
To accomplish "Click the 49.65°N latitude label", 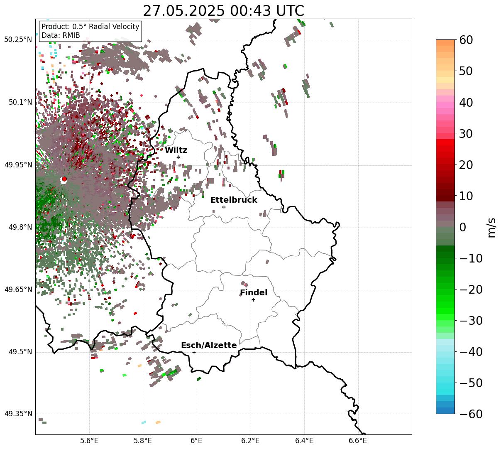I will click(18, 290).
